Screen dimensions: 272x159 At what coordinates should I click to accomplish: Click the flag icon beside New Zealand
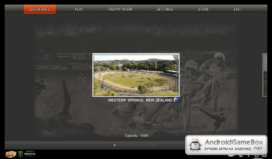click(176, 100)
